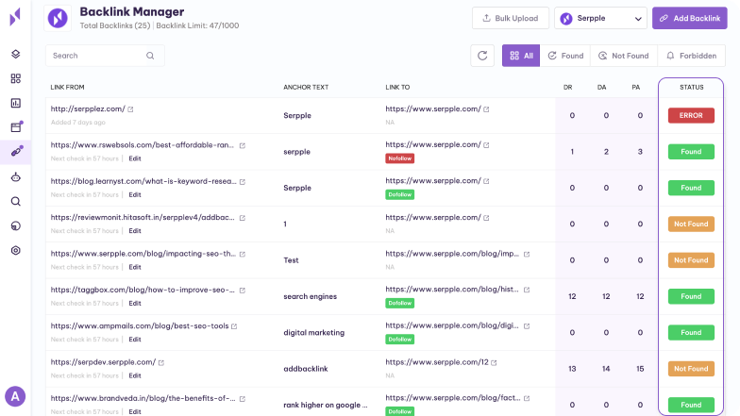740x416 pixels.
Task: Open the layers icon in sidebar
Action: [x=15, y=55]
